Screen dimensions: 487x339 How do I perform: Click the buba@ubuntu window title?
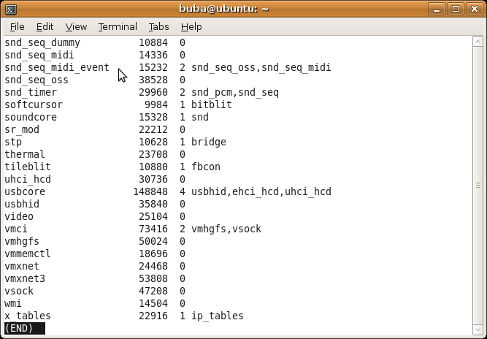[x=224, y=9]
